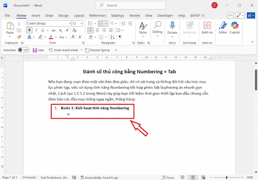258x180 pixels.
Task: Click Undo AutoFormat button
Action: 63,50
